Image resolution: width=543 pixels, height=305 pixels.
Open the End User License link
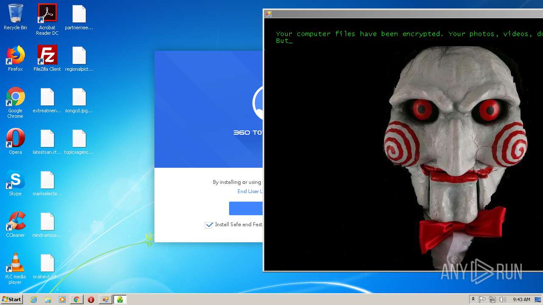click(x=250, y=191)
